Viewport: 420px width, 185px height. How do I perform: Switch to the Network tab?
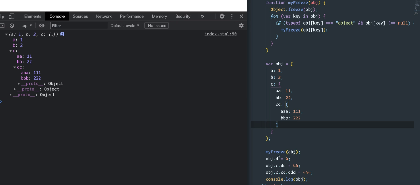(x=104, y=16)
